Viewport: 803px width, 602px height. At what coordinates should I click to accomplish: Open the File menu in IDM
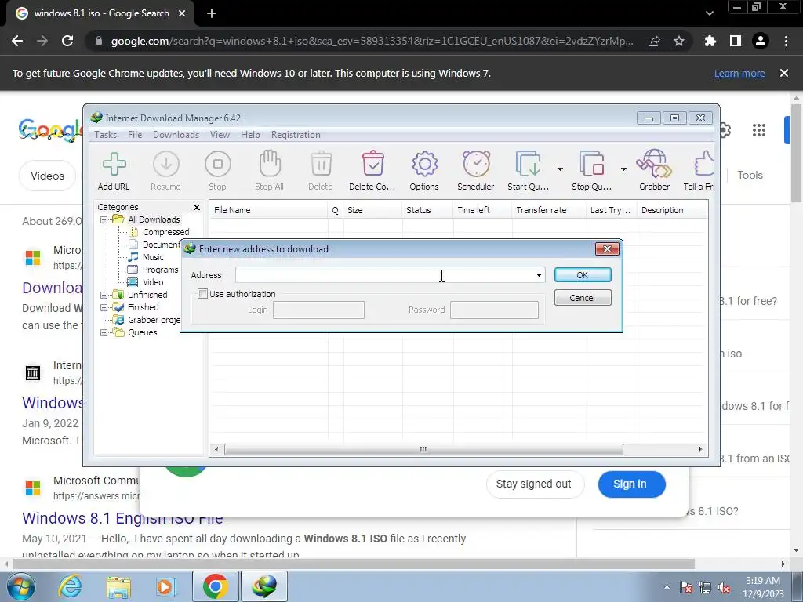coord(135,135)
